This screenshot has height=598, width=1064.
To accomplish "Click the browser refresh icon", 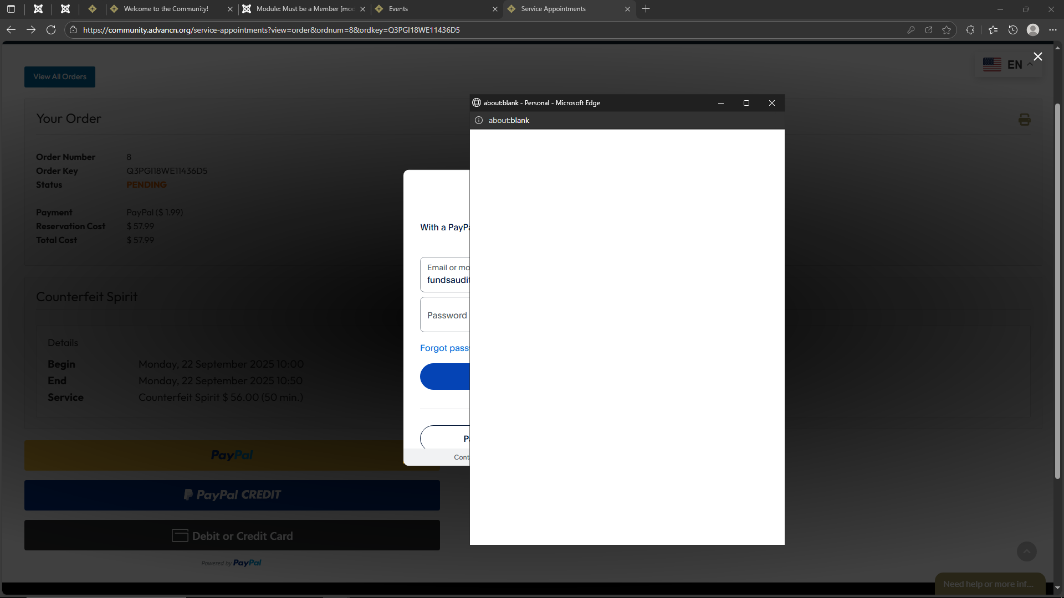I will coord(51,30).
